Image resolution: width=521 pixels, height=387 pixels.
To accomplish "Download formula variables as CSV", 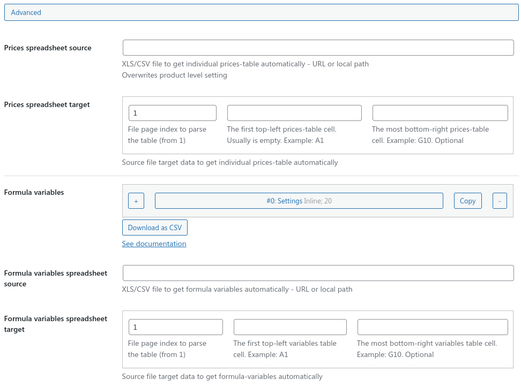I will click(155, 227).
